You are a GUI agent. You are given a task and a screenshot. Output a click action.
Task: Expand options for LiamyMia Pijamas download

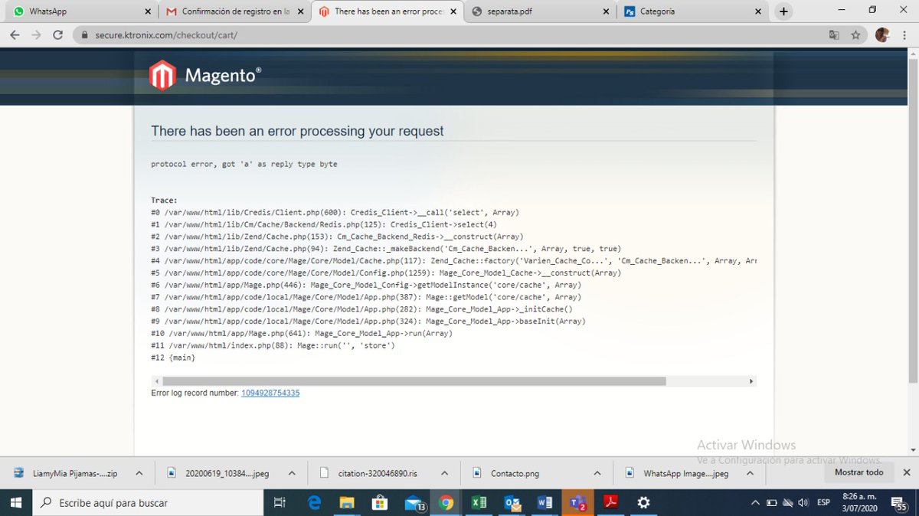coord(139,473)
